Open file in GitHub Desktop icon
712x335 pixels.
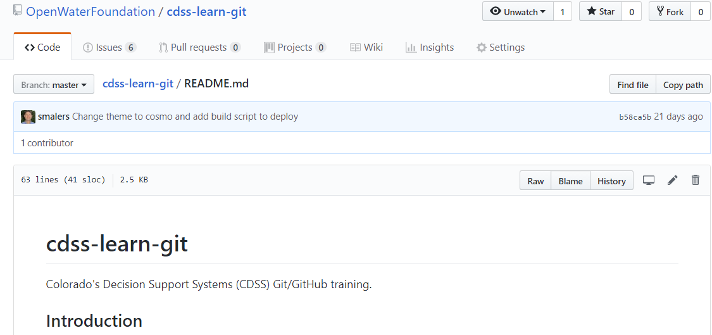pyautogui.click(x=649, y=180)
